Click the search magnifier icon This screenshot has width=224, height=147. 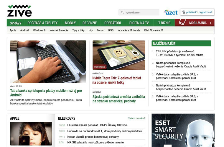point(122,12)
